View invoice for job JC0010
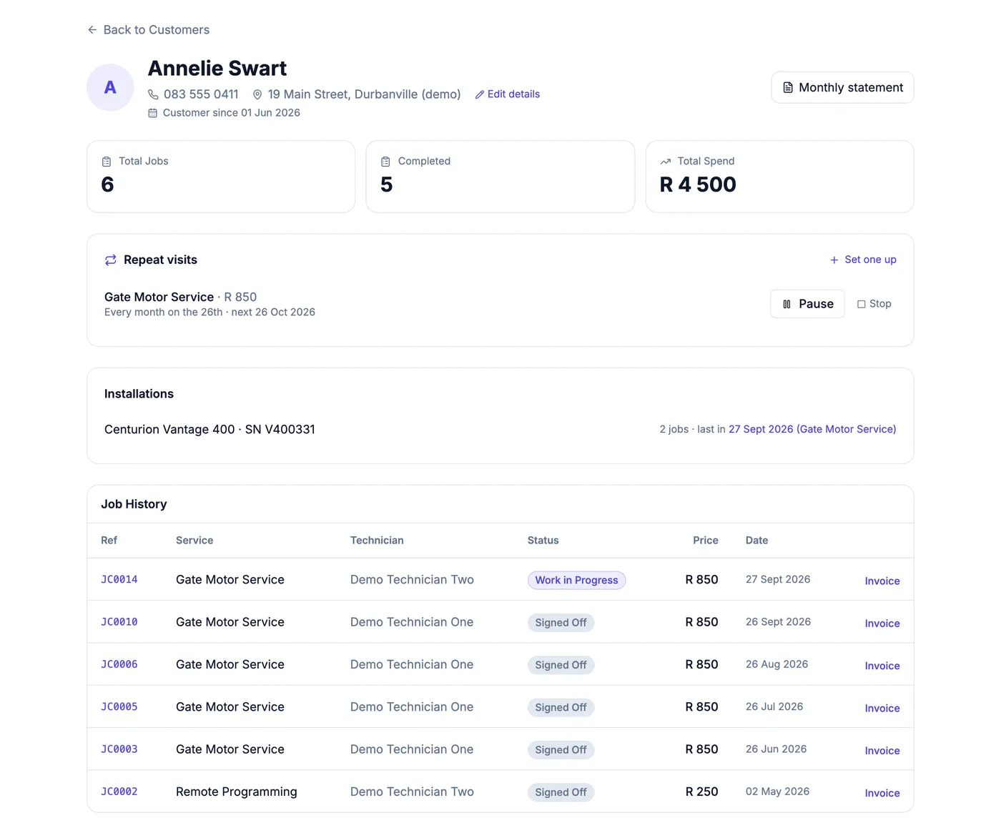Image resolution: width=1001 pixels, height=823 pixels. click(x=882, y=624)
